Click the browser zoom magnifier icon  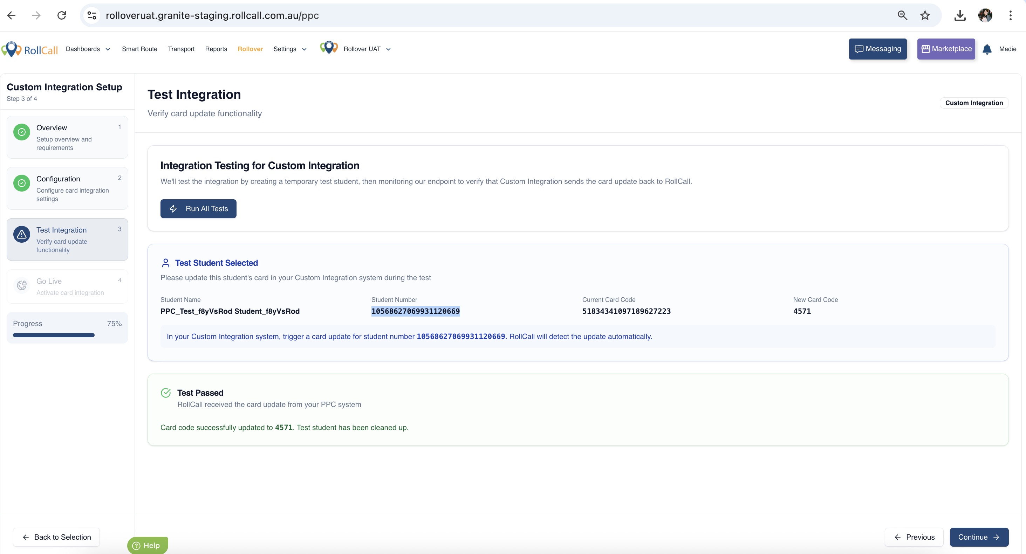(902, 15)
